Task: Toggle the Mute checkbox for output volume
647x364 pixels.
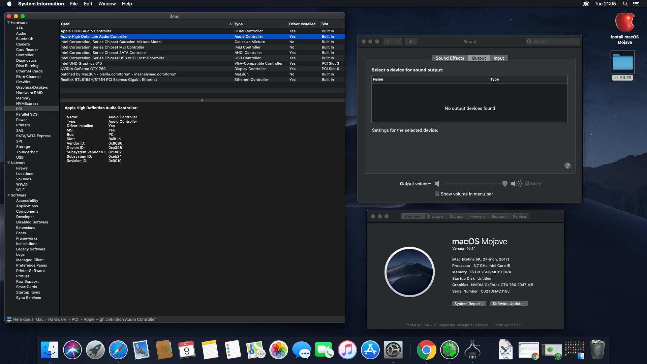Action: [527, 184]
